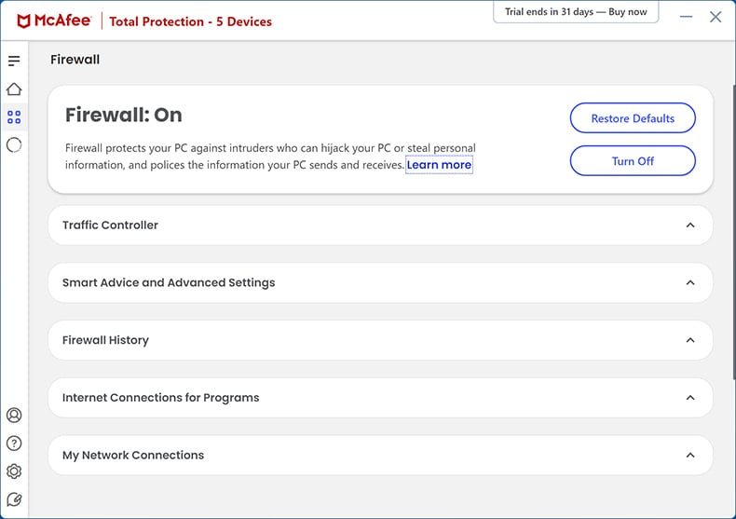Open settings gear icon in sidebar
The image size is (736, 519).
click(14, 471)
